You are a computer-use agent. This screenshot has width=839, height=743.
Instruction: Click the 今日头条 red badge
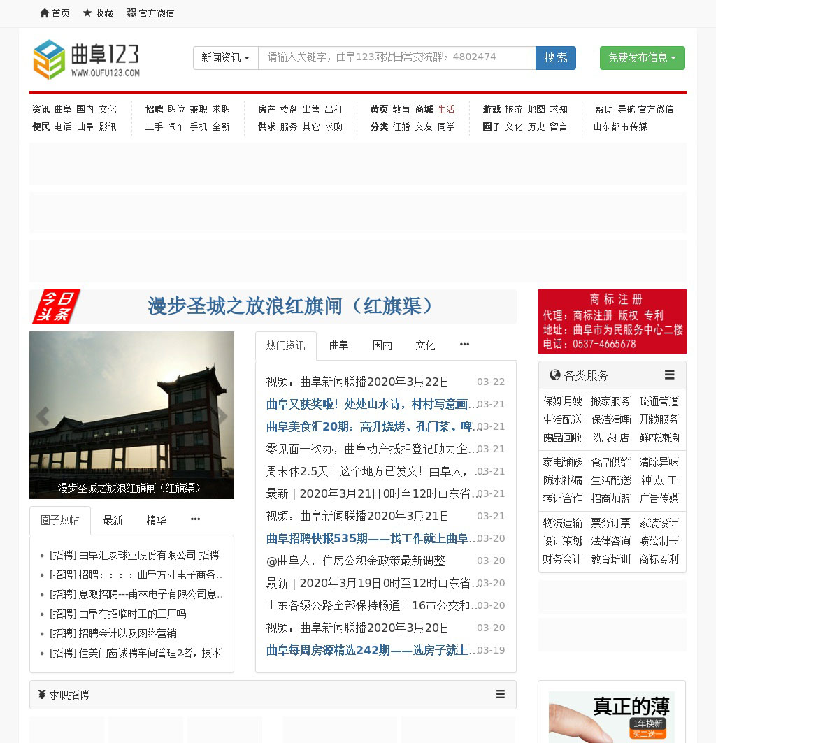56,306
